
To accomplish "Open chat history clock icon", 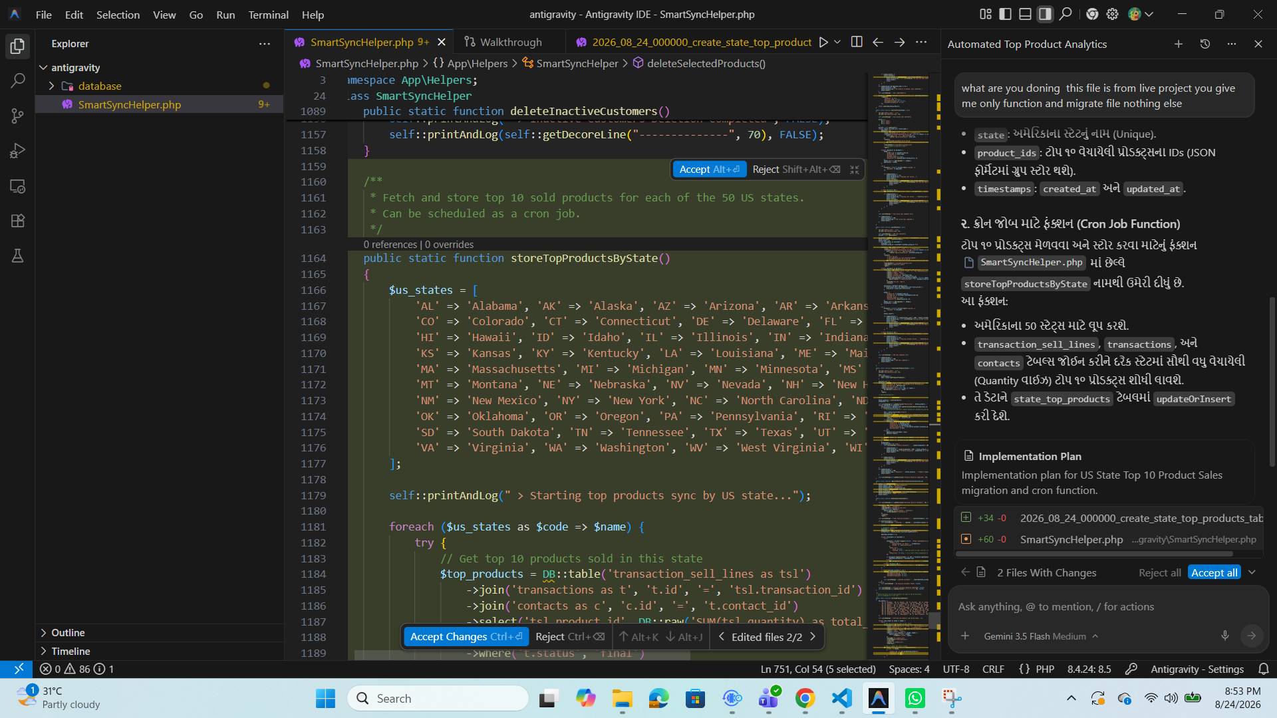I will [x=1205, y=44].
